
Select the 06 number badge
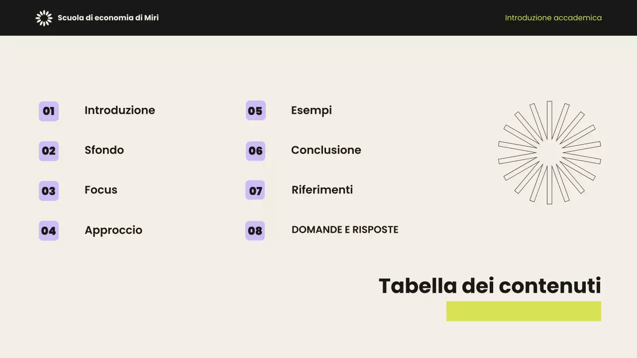[255, 151]
